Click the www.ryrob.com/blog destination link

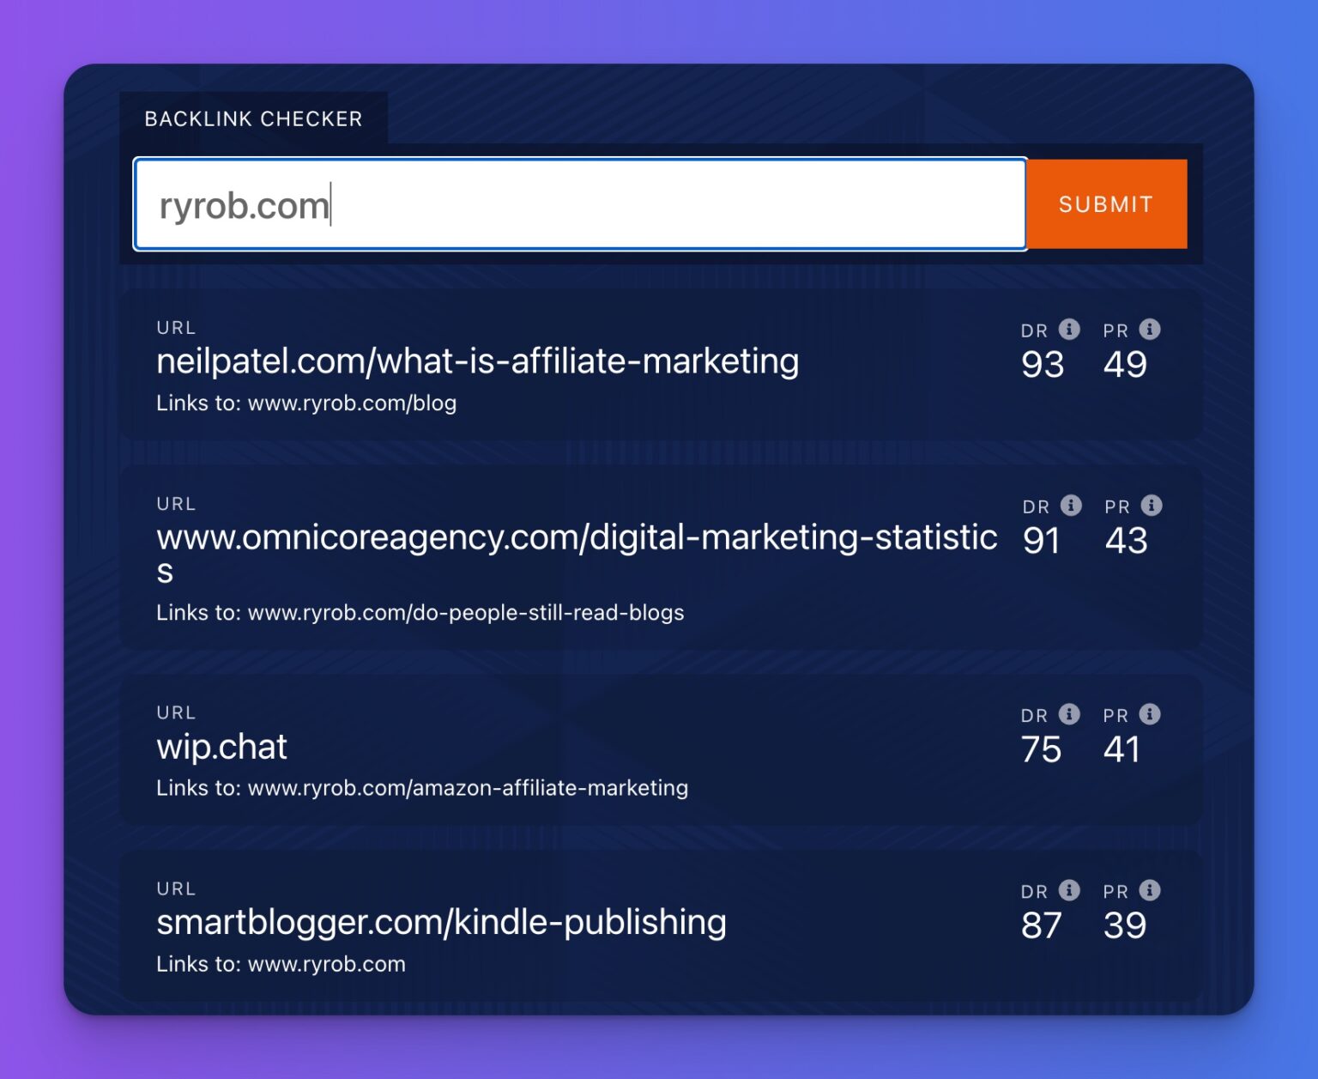click(x=351, y=403)
